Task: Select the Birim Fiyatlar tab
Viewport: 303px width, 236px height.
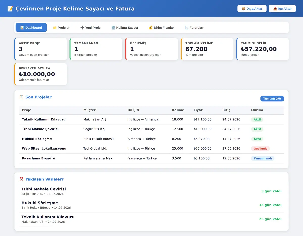Action: coord(161,28)
